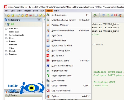The width and height of the screenshot is (124, 100).
Task: Close the open Tools menu via its header
Action: (x=49, y=11)
